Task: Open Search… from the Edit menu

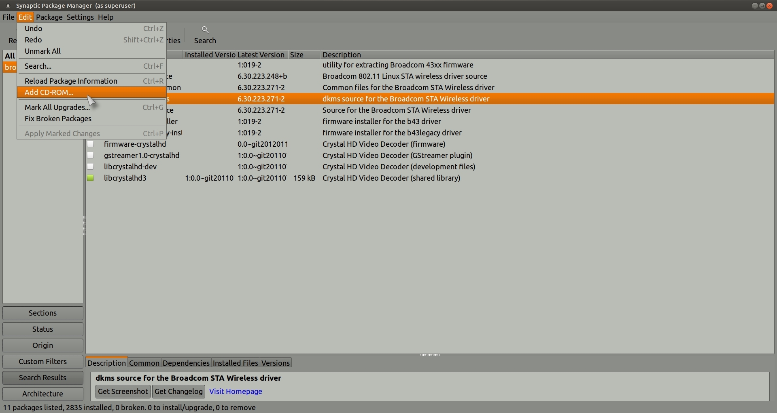Action: [x=92, y=66]
